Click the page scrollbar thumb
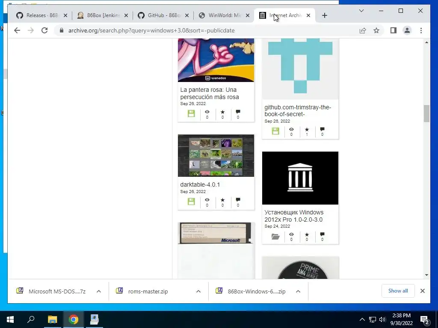Image resolution: width=438 pixels, height=328 pixels. [x=426, y=114]
